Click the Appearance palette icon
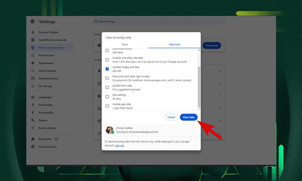Viewport: 302px width, 181px height. click(x=33, y=63)
